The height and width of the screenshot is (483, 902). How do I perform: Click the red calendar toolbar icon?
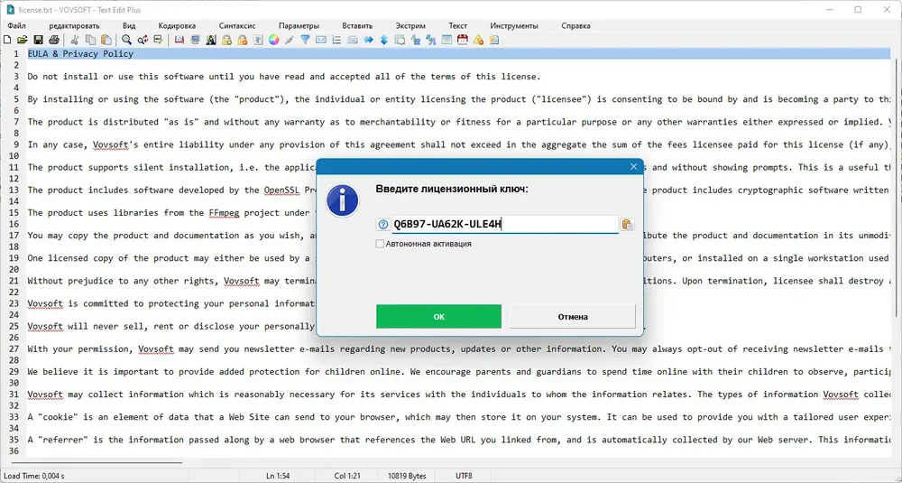pos(463,40)
